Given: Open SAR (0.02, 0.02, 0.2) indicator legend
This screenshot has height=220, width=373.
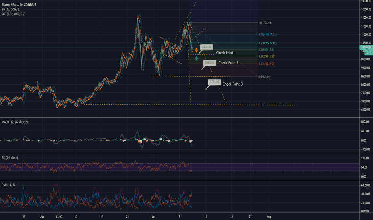Looking at the screenshot, I should coord(13,14).
